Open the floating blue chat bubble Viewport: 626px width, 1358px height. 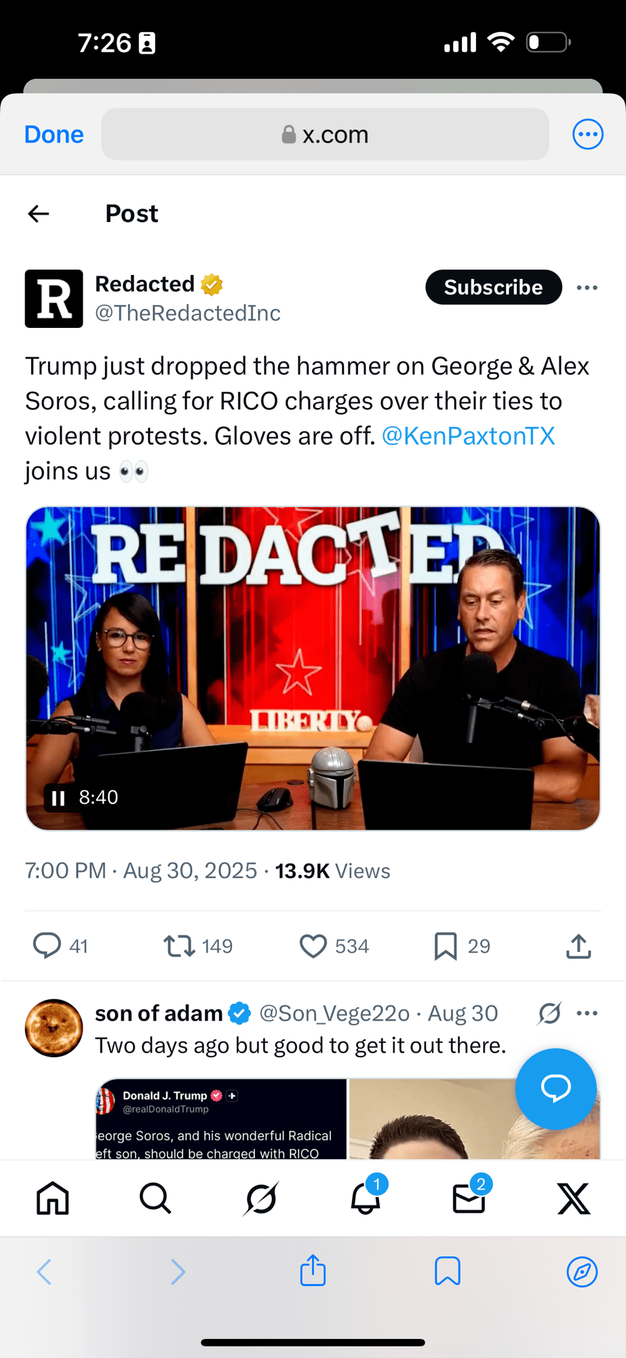coord(555,1089)
